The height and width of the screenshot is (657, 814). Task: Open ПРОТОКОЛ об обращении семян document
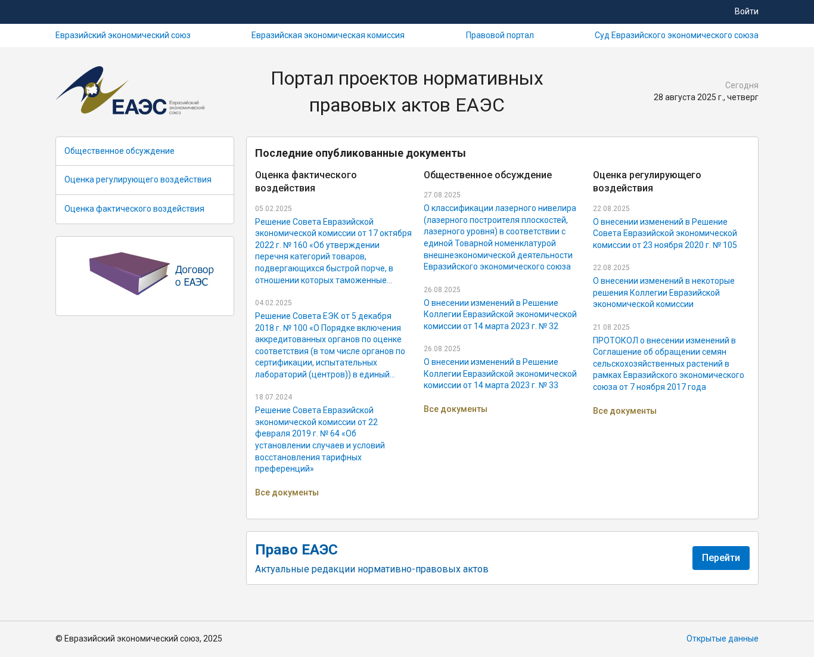[x=669, y=364]
